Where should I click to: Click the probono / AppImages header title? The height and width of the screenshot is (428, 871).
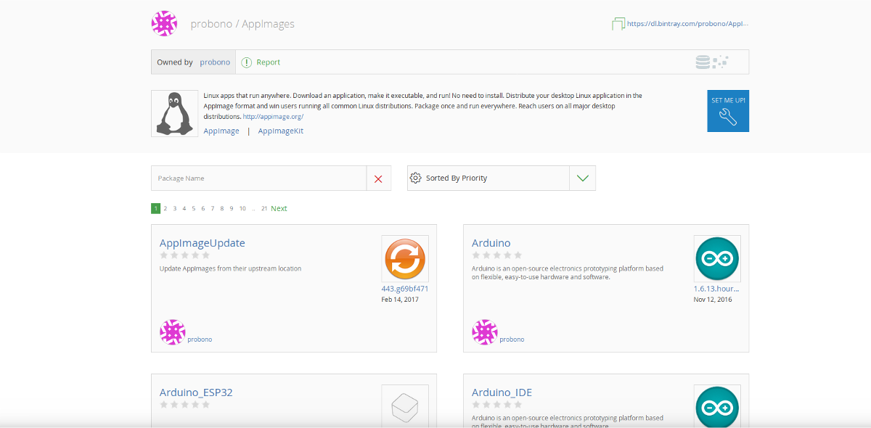point(242,24)
